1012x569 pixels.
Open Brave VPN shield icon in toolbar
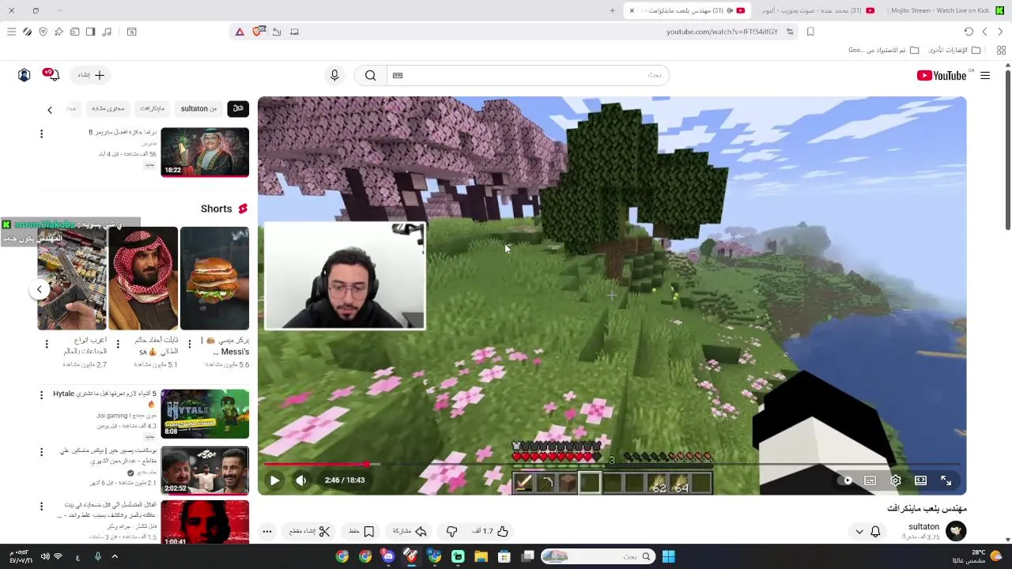43,32
